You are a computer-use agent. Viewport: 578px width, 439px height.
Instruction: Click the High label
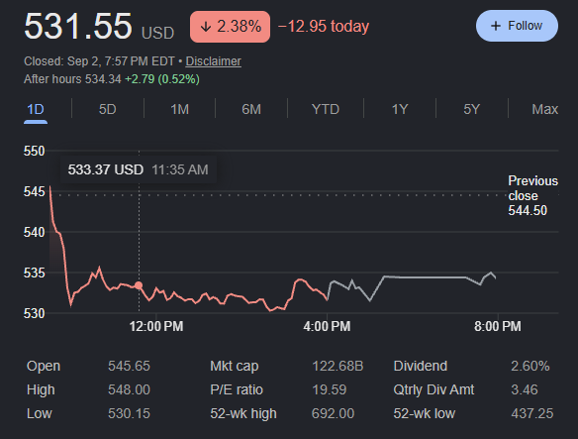pyautogui.click(x=41, y=389)
